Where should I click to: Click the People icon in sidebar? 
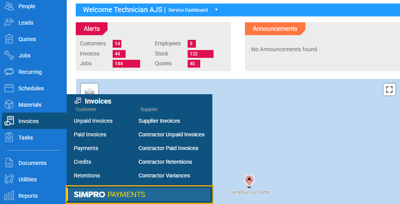[x=9, y=6]
